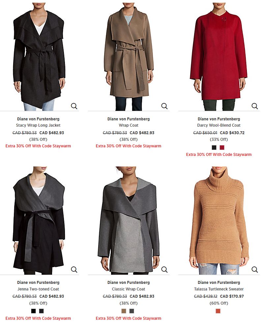
Task: View the tan Wrap Coat product image
Action: tap(129, 57)
